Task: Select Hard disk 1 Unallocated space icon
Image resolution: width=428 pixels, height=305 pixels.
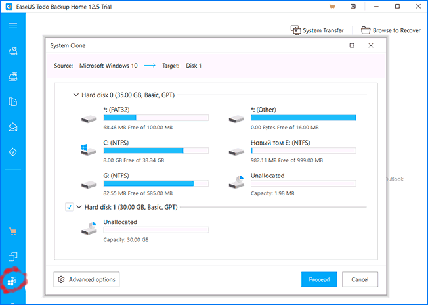Action: [x=89, y=229]
